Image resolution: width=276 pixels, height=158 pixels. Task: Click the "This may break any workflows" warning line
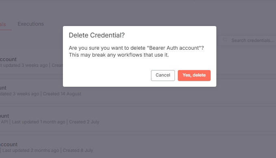pyautogui.click(x=119, y=55)
